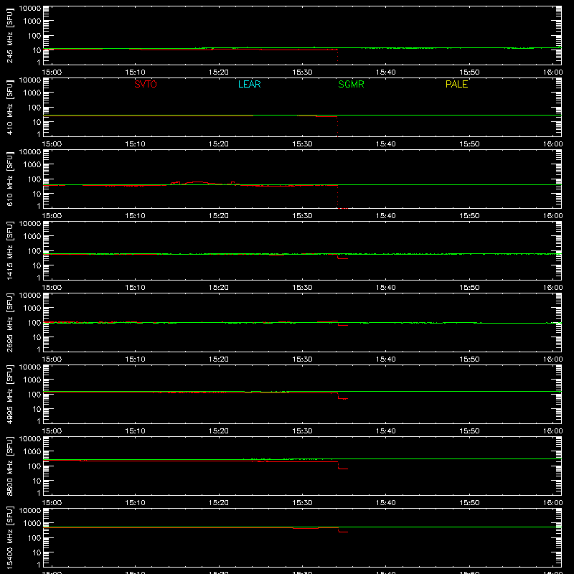The height and width of the screenshot is (574, 574).
Task: Click the red dotted drop in the 410 MHz plot
Action: coord(337,127)
